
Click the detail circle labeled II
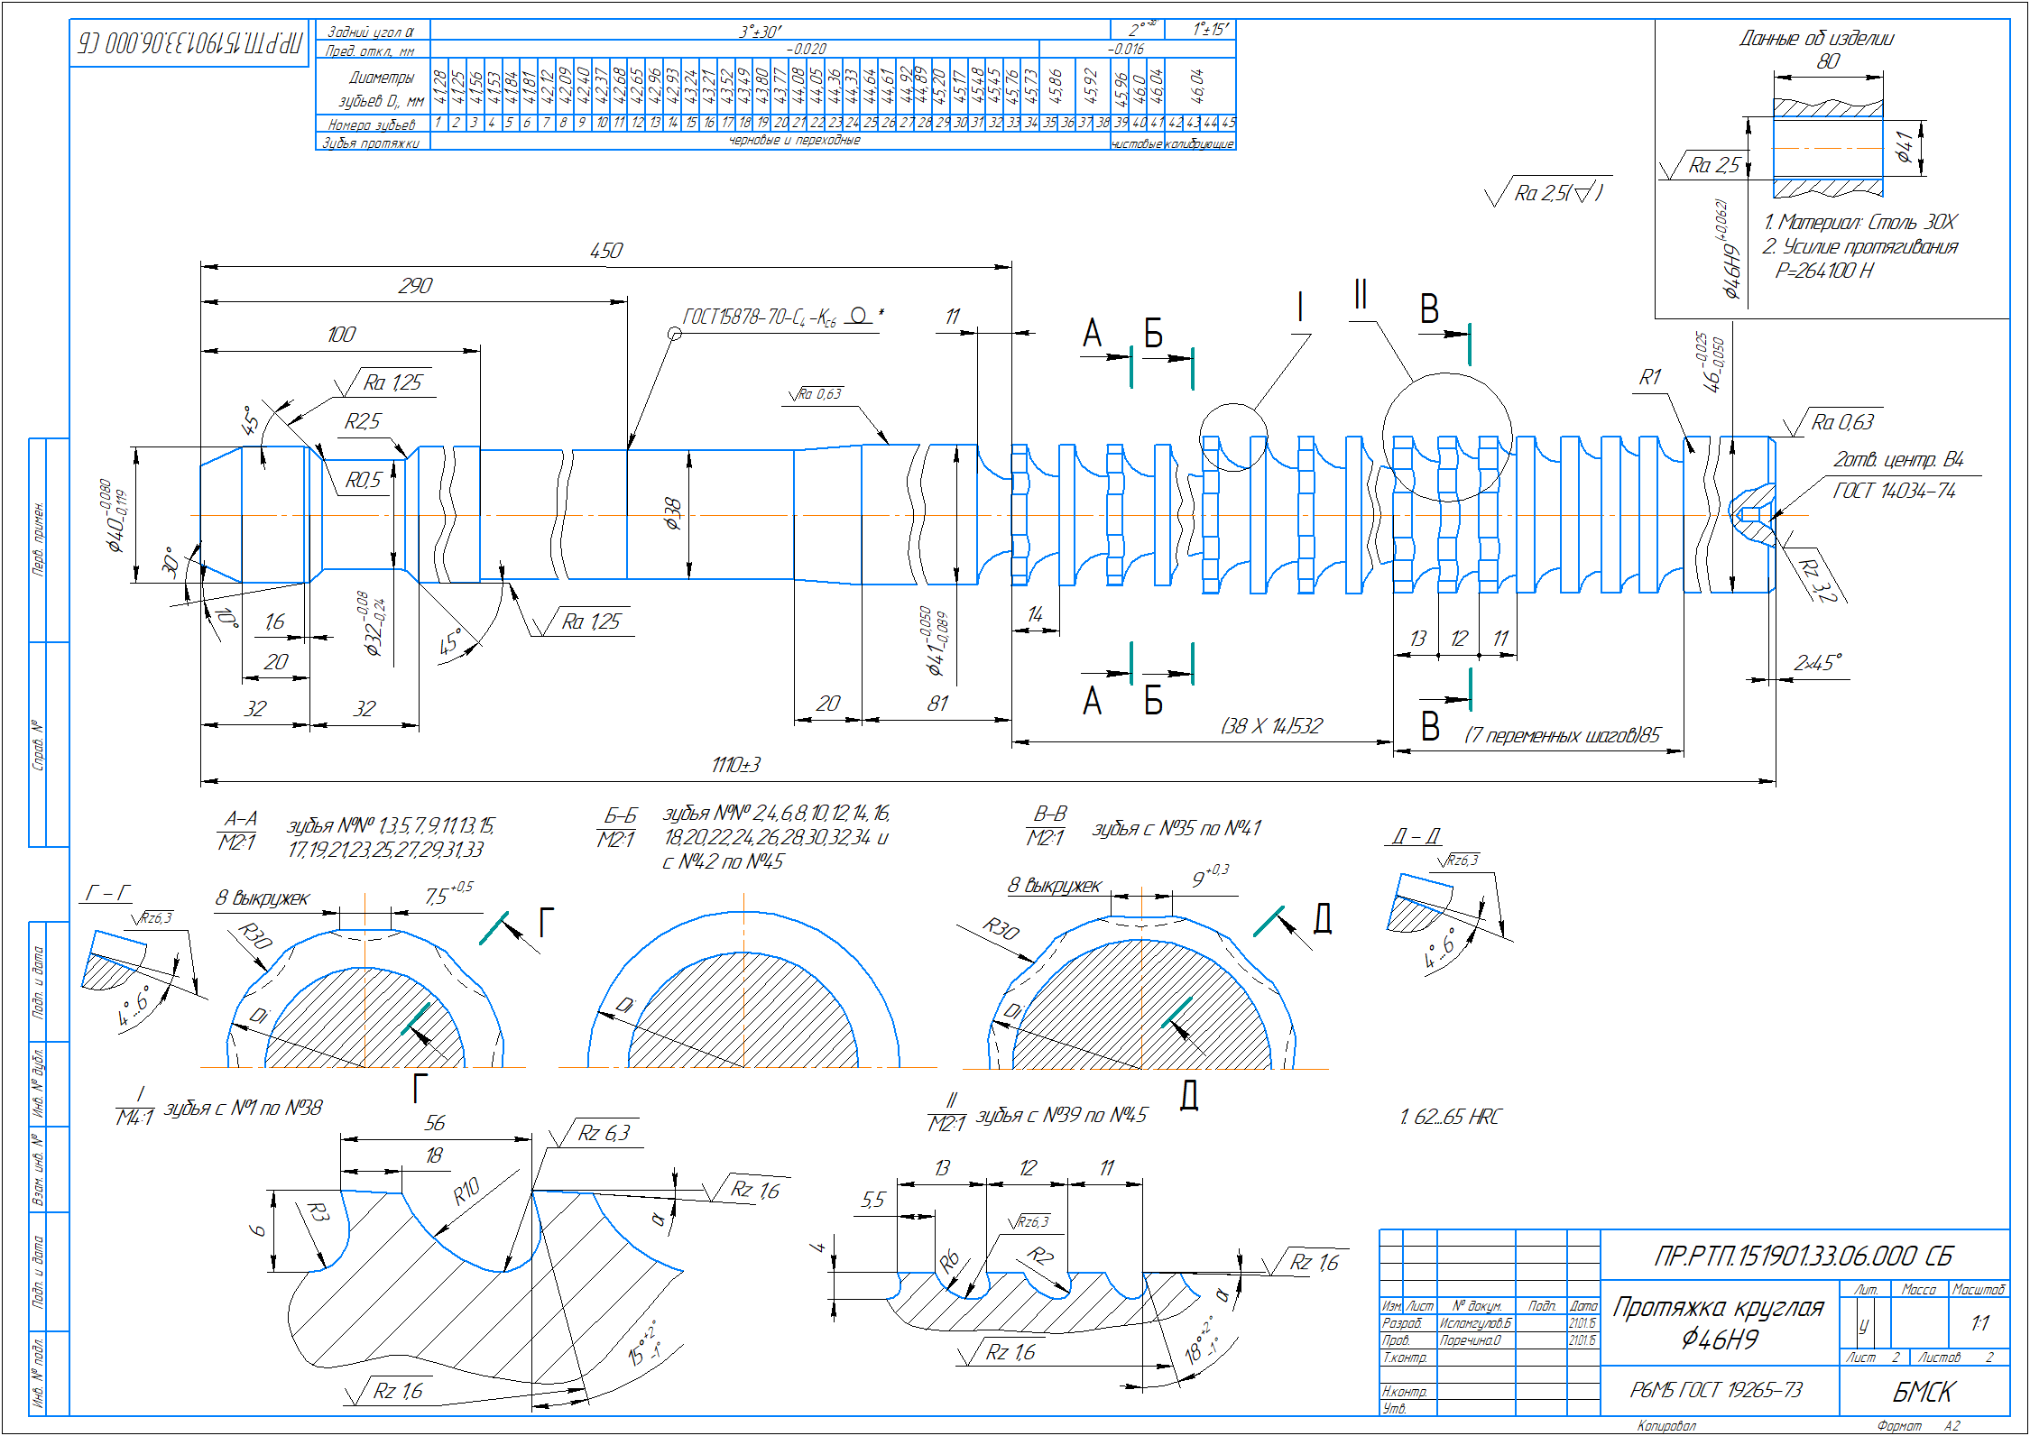pyautogui.click(x=1446, y=437)
